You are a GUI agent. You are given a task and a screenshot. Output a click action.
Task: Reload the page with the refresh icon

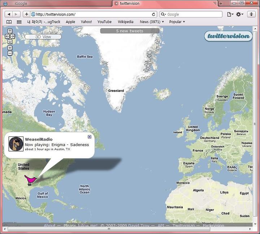(153, 14)
